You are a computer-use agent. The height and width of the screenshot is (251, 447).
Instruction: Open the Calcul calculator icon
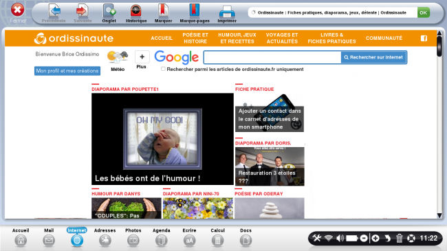coord(217,241)
